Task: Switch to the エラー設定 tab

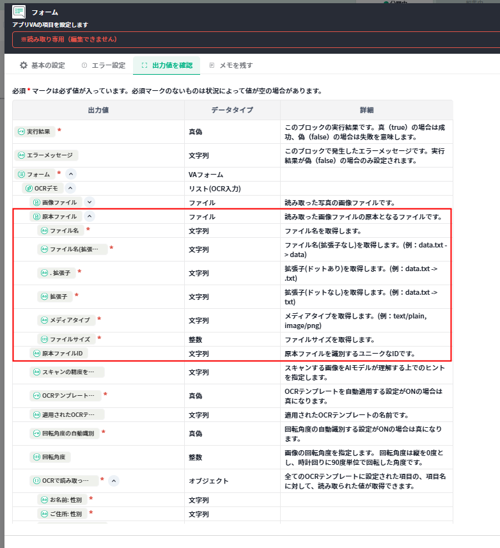Action: (x=104, y=65)
